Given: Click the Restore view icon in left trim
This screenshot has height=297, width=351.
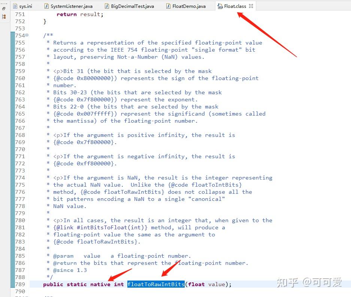Looking at the screenshot, I should [4, 9].
